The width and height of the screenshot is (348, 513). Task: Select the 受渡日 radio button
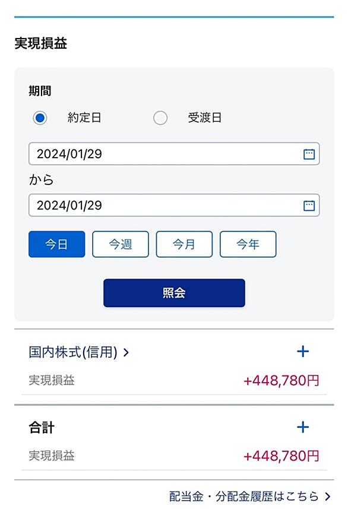[x=160, y=118]
